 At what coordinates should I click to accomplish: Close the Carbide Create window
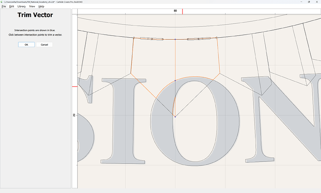pyautogui.click(x=316, y=2)
